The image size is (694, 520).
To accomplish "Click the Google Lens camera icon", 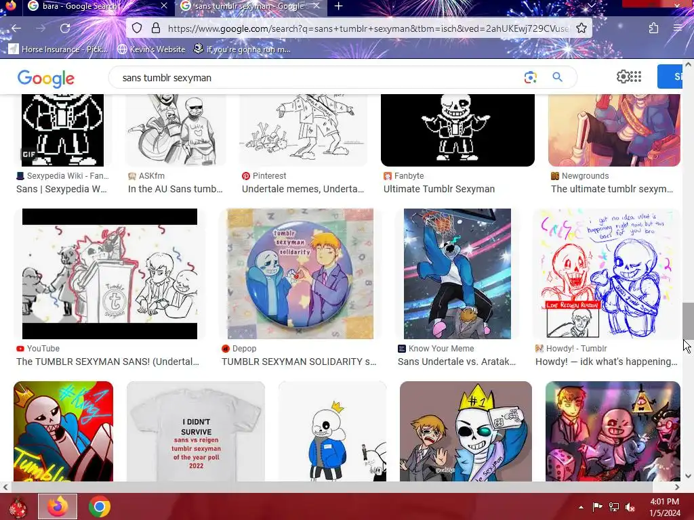I will point(530,77).
